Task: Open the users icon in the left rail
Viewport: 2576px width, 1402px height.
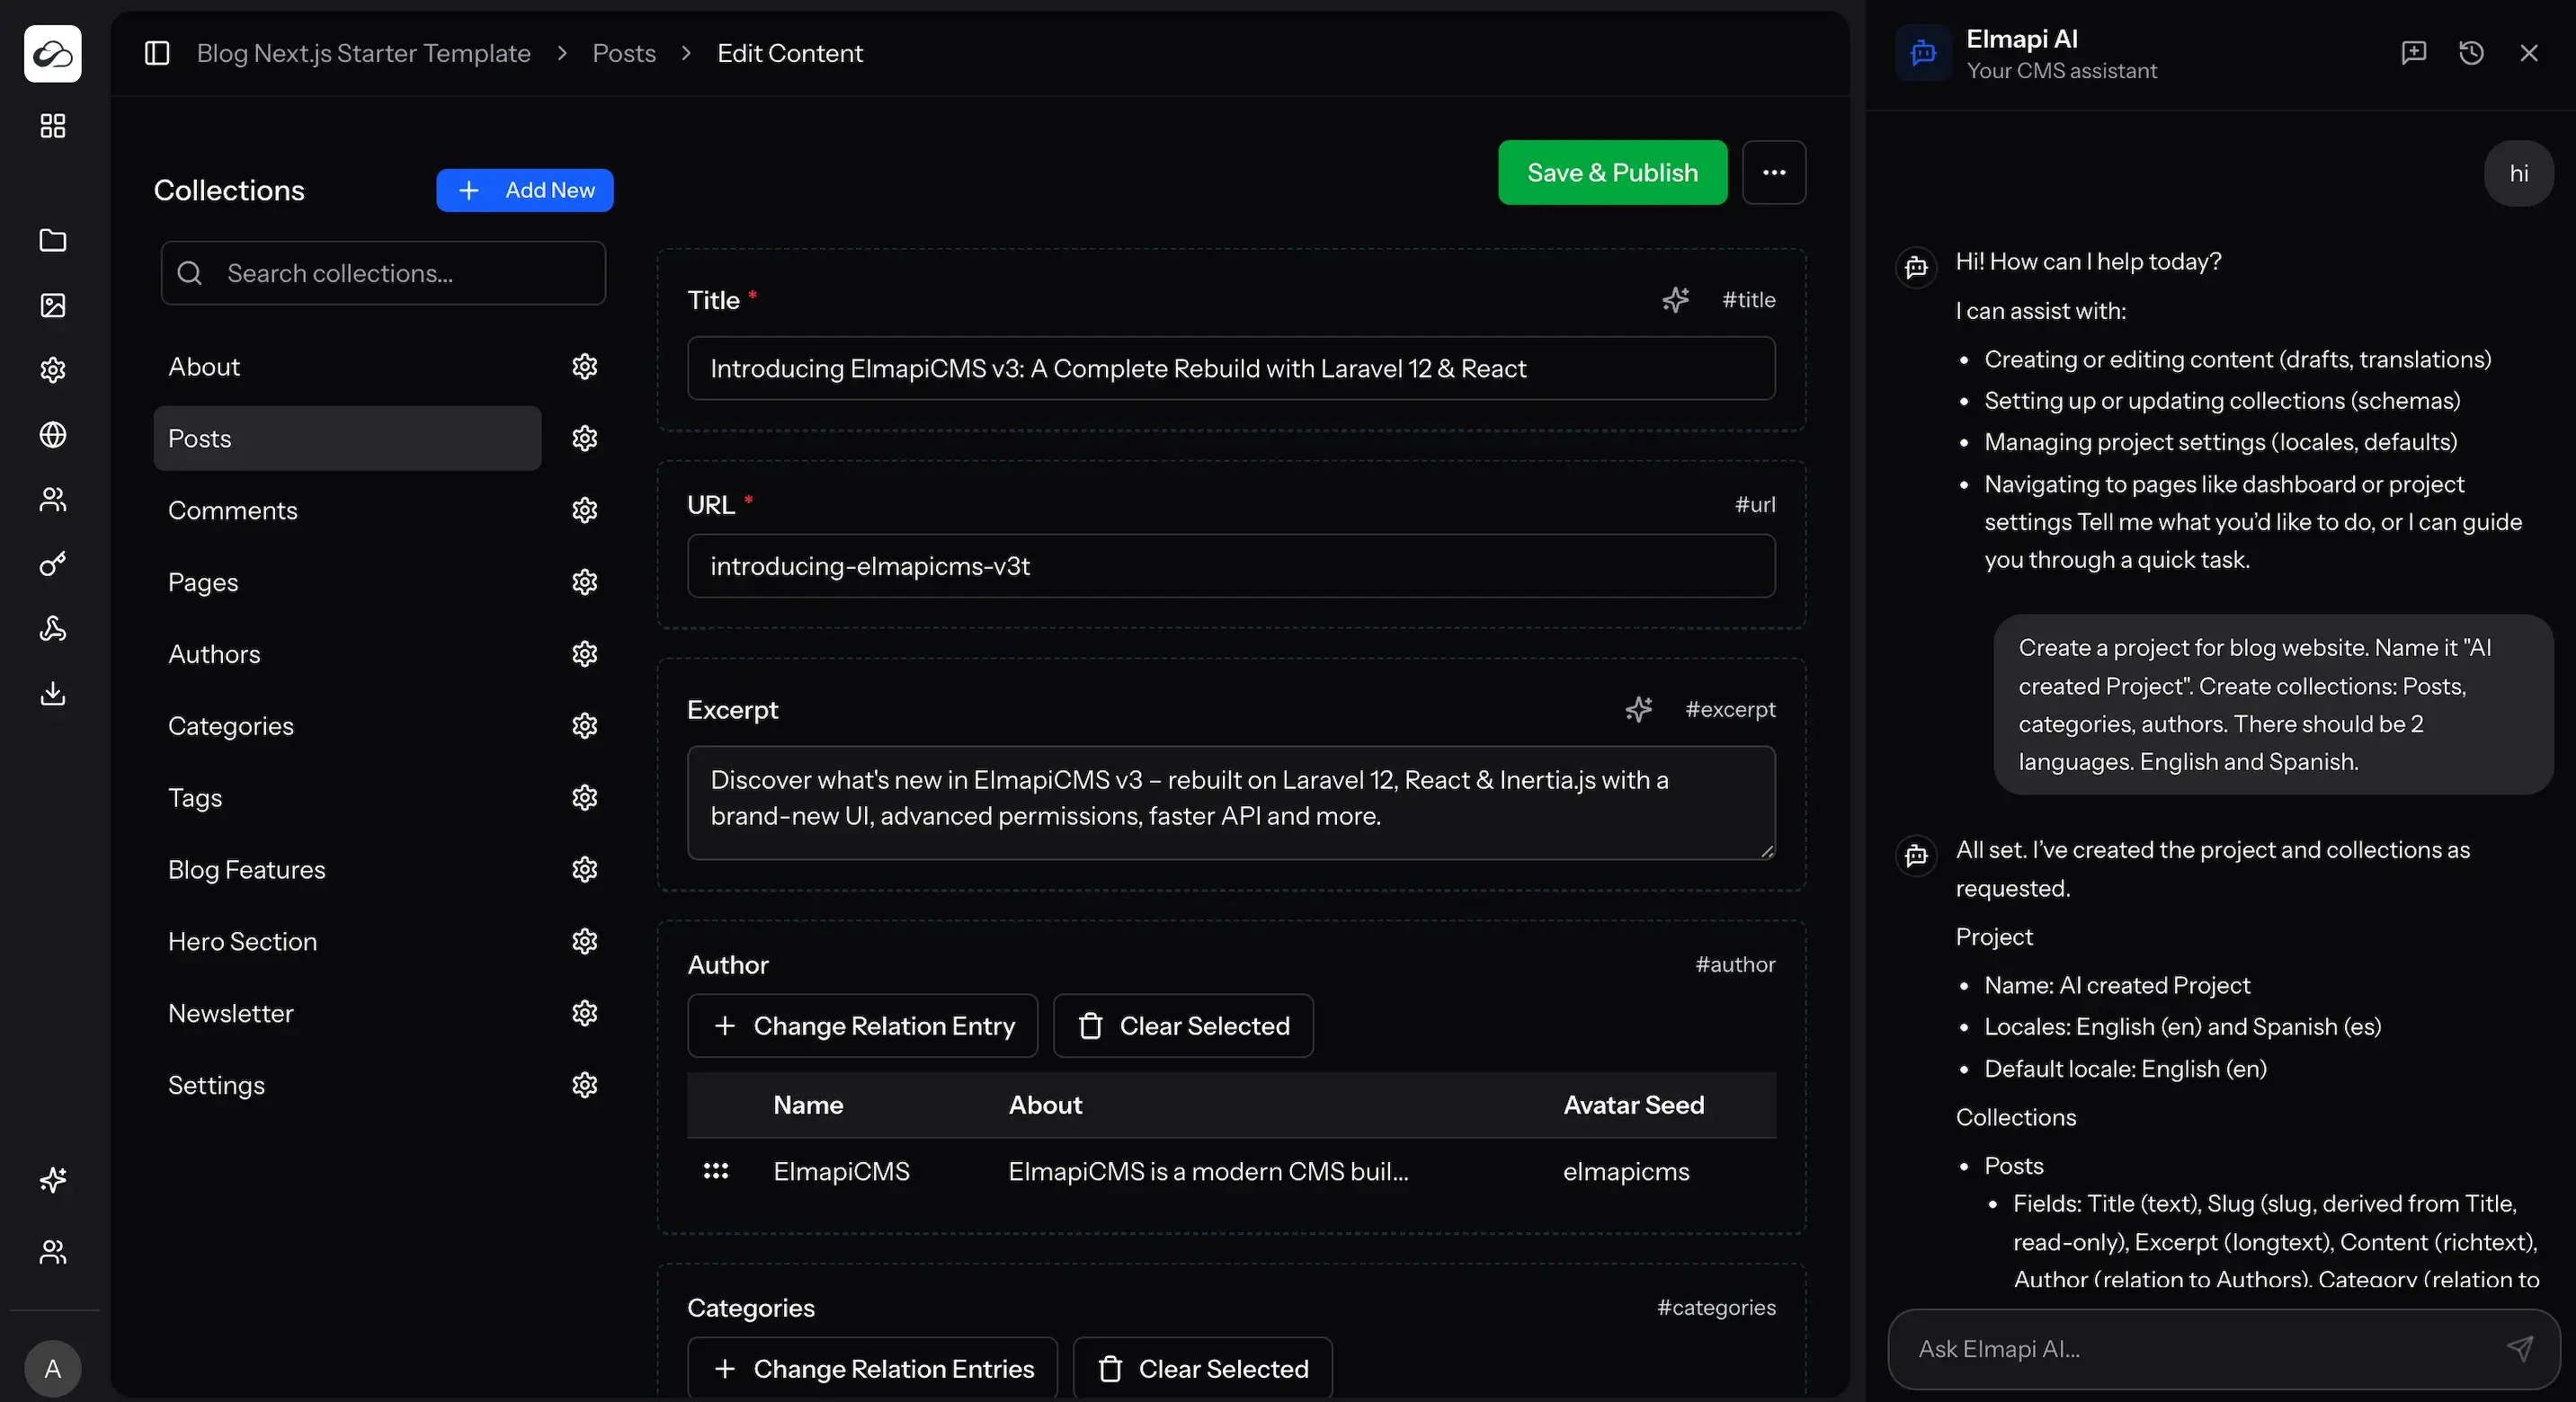Action: click(53, 500)
